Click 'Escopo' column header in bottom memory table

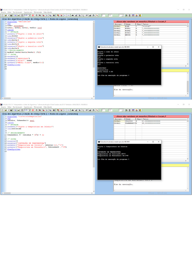[119, 119]
